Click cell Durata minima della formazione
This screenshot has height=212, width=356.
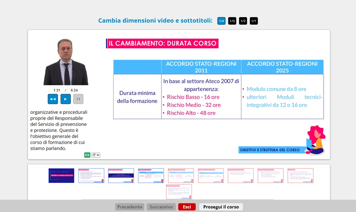click(137, 97)
